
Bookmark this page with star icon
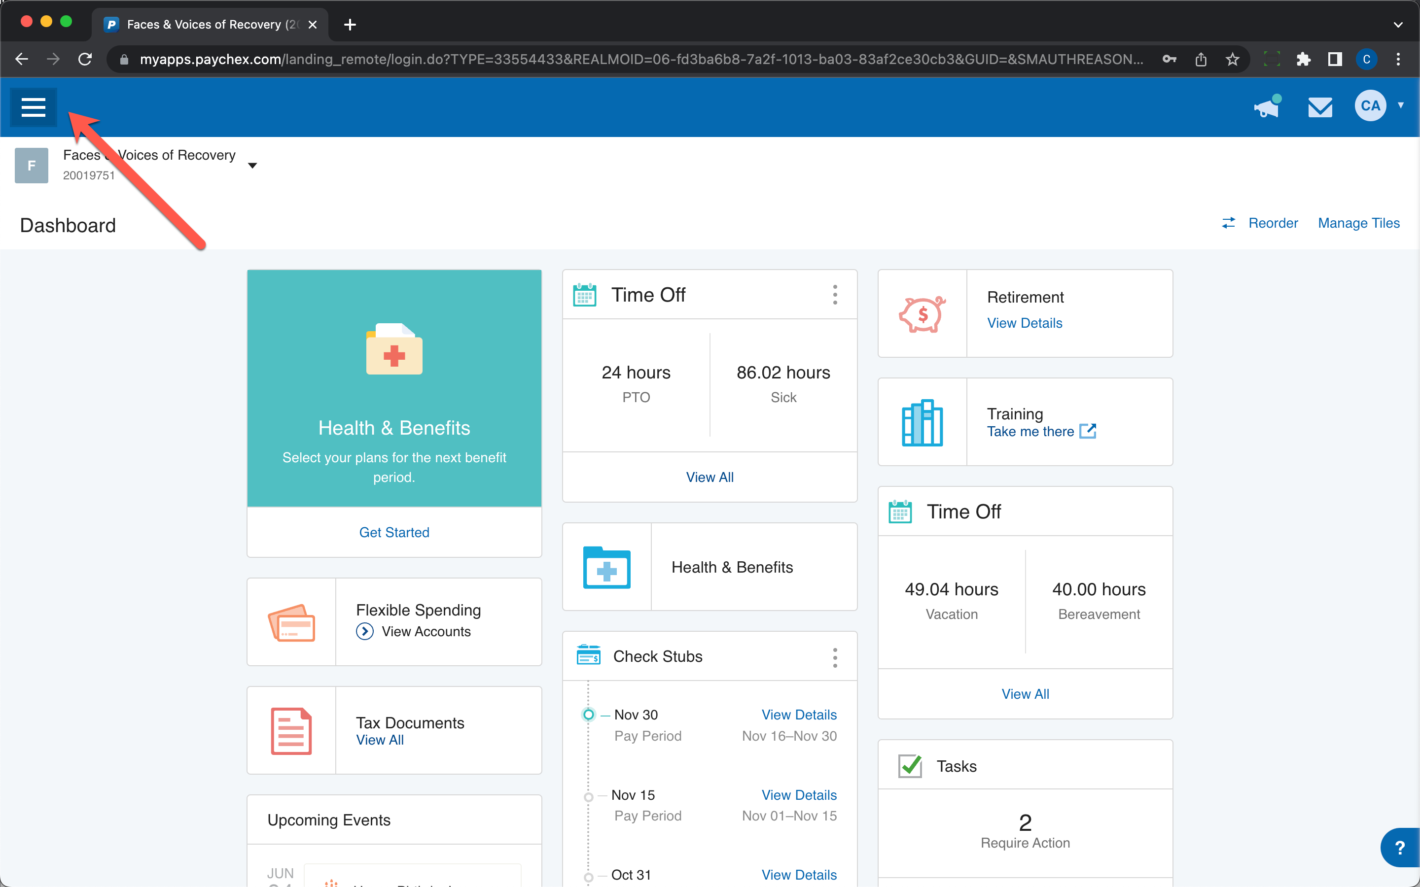(x=1232, y=59)
